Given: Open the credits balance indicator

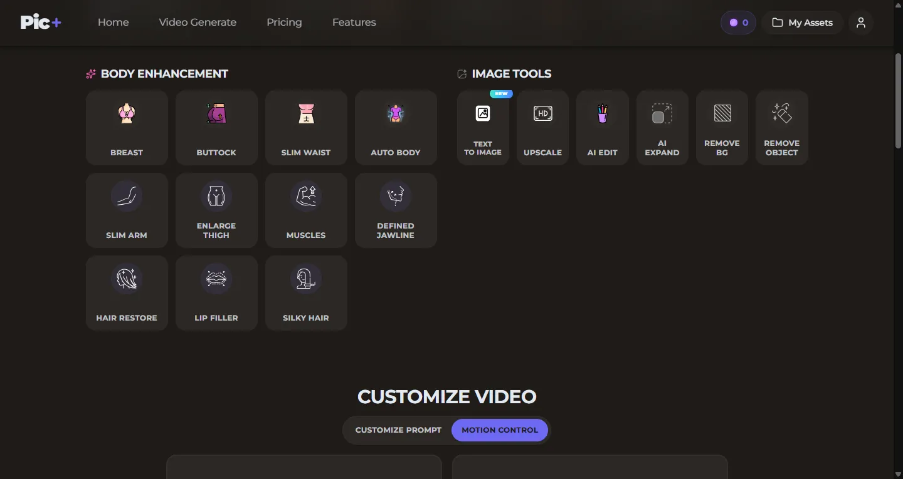Looking at the screenshot, I should click(738, 23).
